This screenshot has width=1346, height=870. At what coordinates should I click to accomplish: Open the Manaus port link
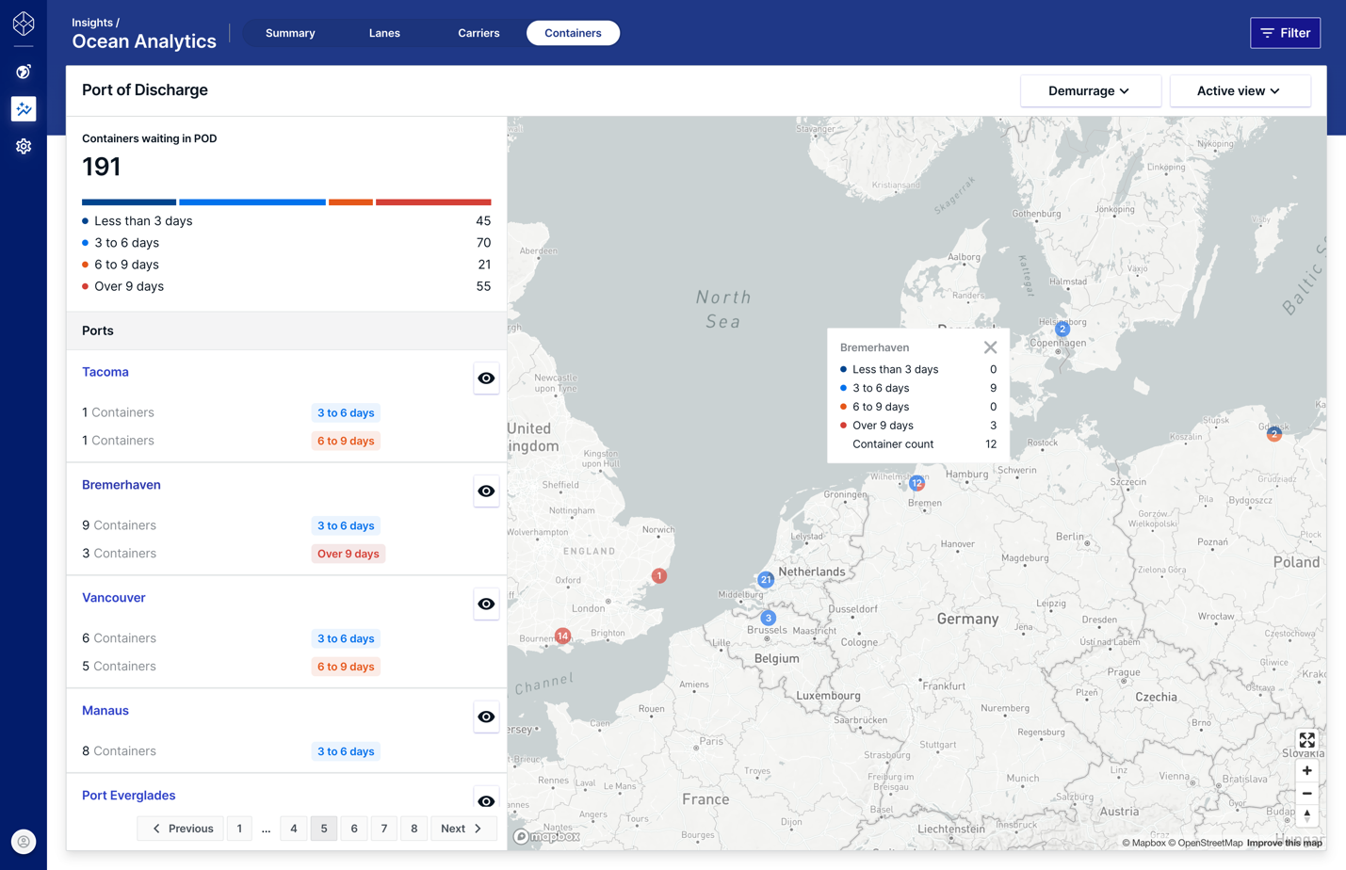[x=105, y=711]
